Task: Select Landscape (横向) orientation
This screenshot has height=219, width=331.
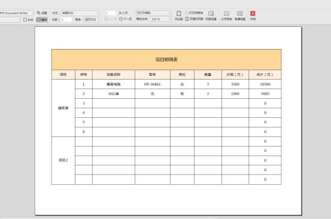Action: (42, 20)
